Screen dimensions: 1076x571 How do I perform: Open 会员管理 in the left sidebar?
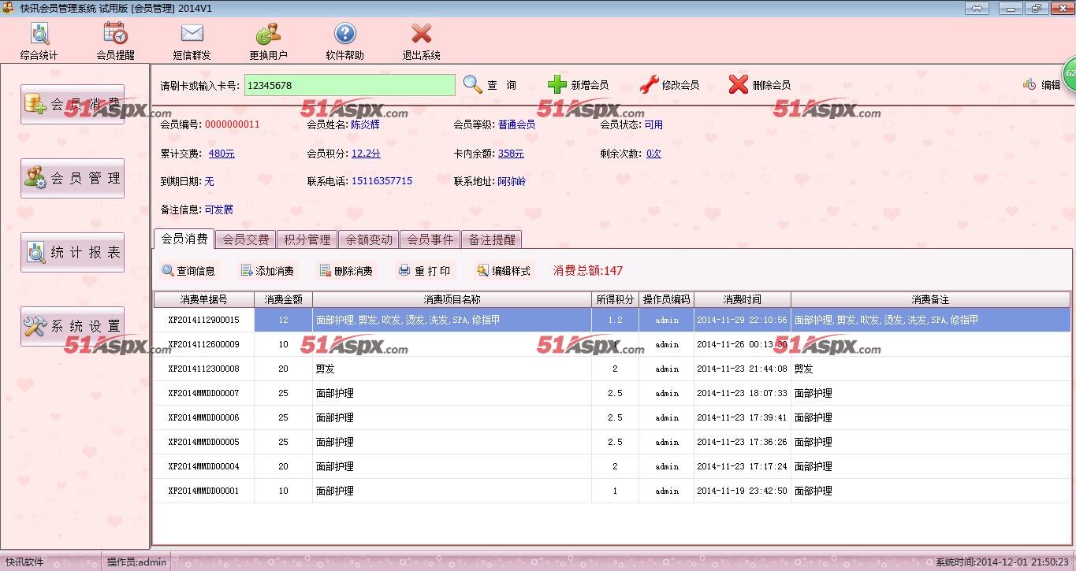(73, 178)
